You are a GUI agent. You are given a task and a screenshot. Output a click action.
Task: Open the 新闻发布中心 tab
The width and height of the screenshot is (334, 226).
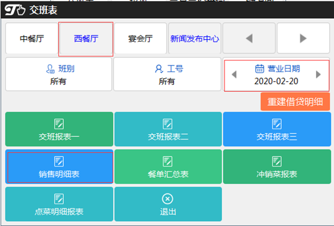195,38
